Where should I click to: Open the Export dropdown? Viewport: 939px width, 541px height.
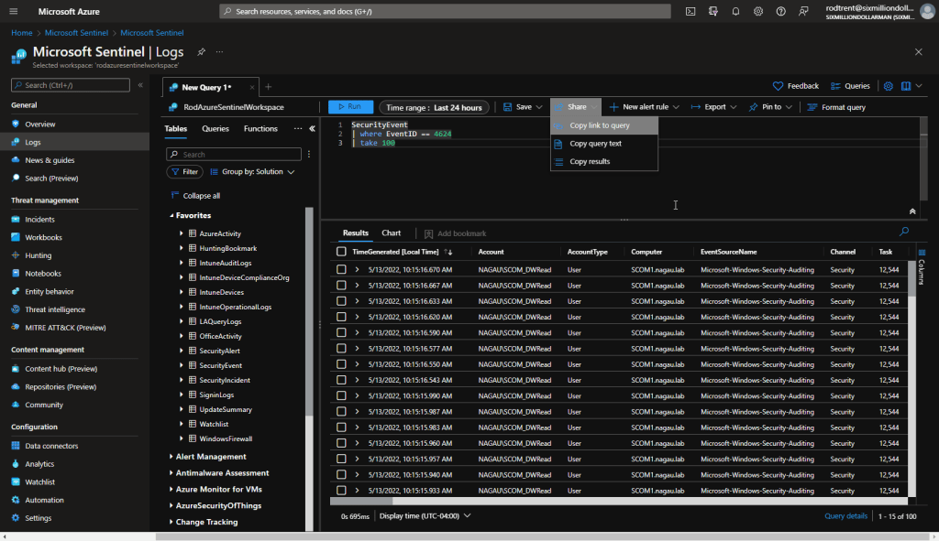[713, 107]
